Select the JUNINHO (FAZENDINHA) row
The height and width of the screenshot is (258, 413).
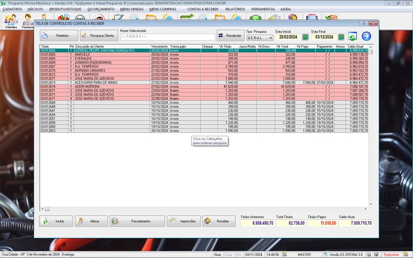pyautogui.click(x=204, y=62)
